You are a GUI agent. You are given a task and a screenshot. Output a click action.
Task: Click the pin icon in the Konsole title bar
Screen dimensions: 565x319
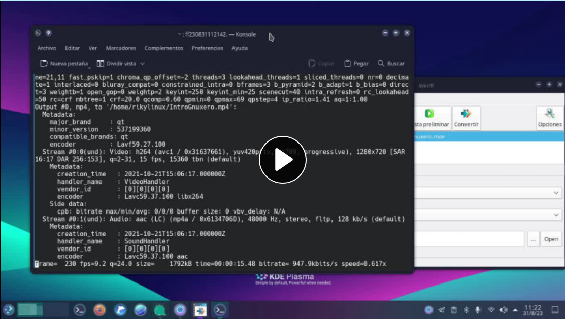[49, 33]
